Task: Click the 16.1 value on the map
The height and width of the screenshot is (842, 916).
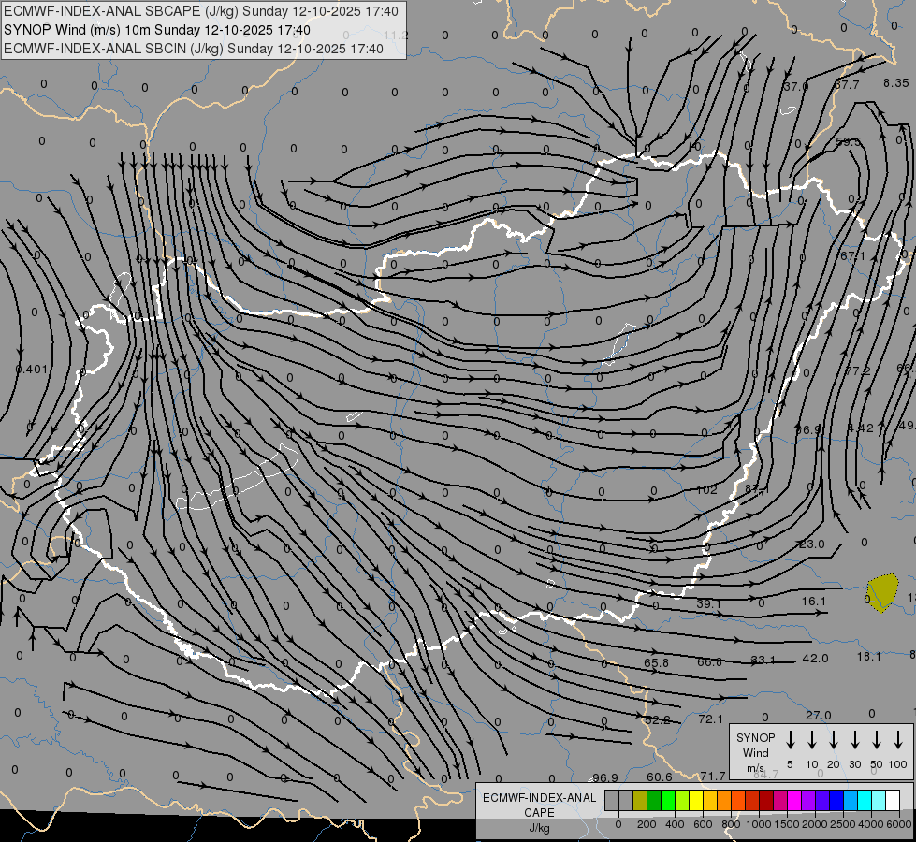Action: tap(814, 602)
